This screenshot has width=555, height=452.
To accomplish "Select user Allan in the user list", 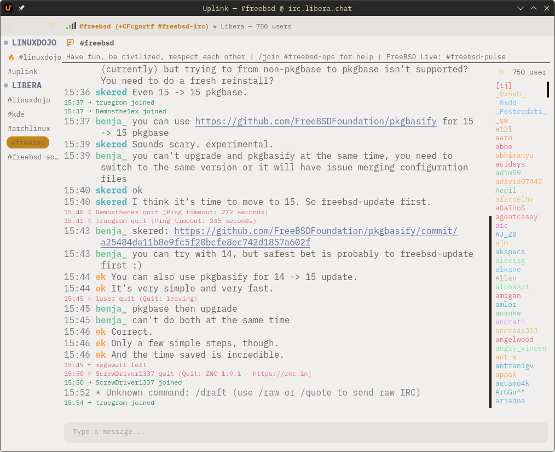I will (506, 278).
